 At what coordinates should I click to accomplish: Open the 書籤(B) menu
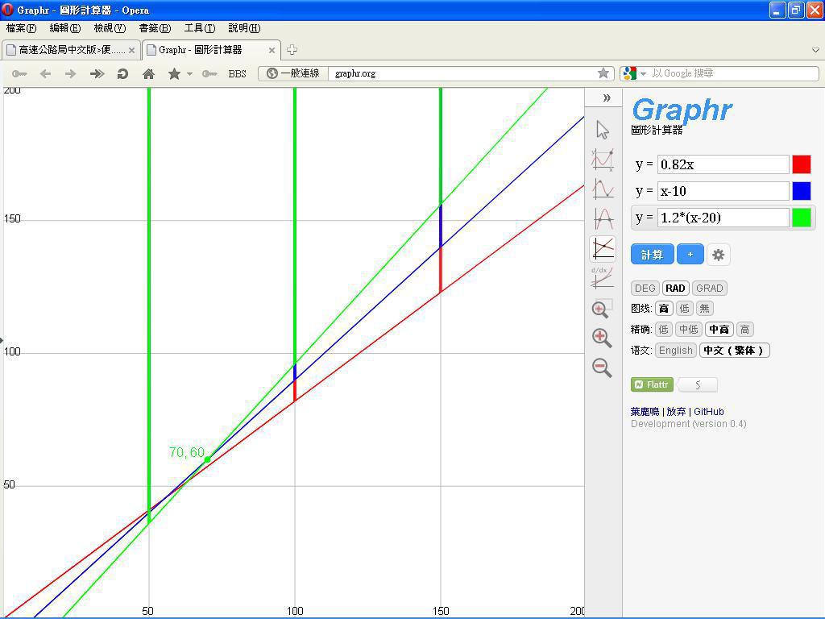point(155,28)
